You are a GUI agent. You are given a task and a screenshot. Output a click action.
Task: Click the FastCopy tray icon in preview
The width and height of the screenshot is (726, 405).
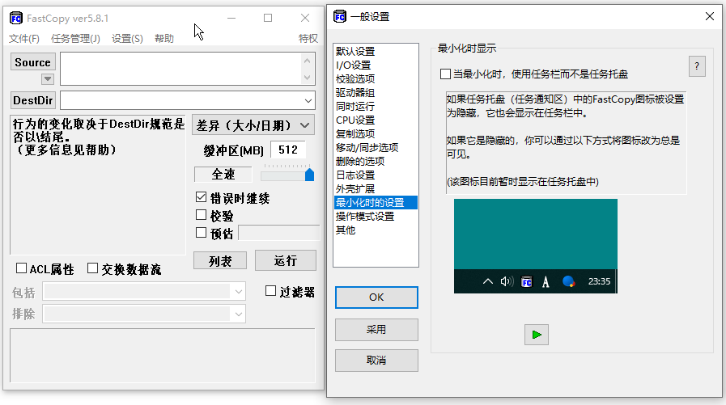click(x=526, y=281)
